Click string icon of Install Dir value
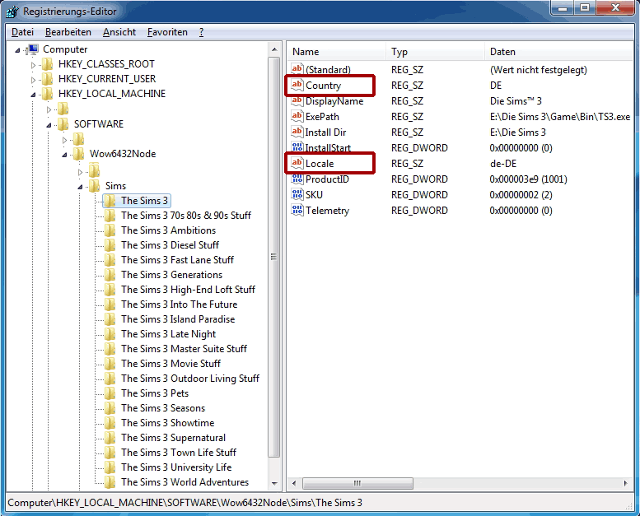Image resolution: width=640 pixels, height=516 pixels. tap(297, 132)
